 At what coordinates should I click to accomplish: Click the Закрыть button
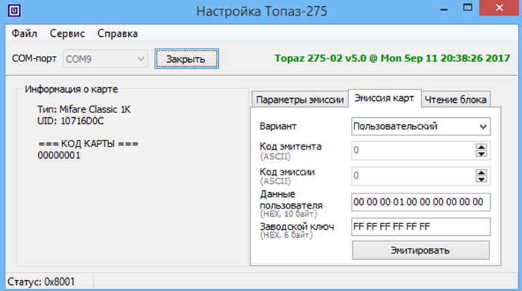pyautogui.click(x=187, y=59)
